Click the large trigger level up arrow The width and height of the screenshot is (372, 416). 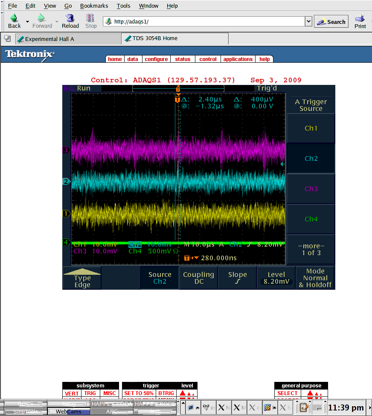pos(183,393)
